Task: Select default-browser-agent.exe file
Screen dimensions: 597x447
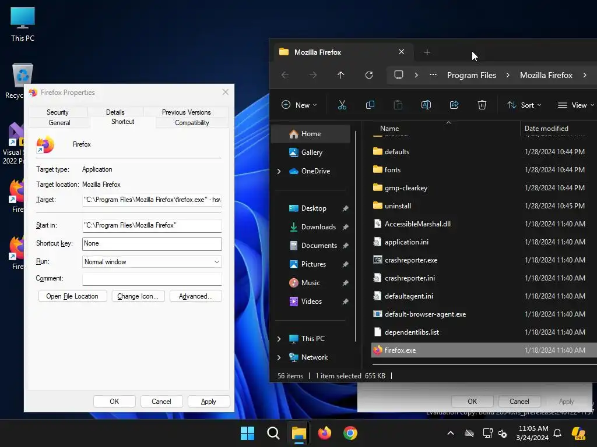Action: 484,314
